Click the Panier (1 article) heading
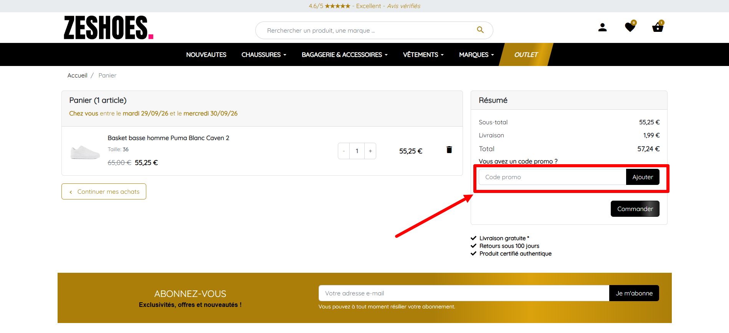Image resolution: width=729 pixels, height=333 pixels. pos(98,101)
